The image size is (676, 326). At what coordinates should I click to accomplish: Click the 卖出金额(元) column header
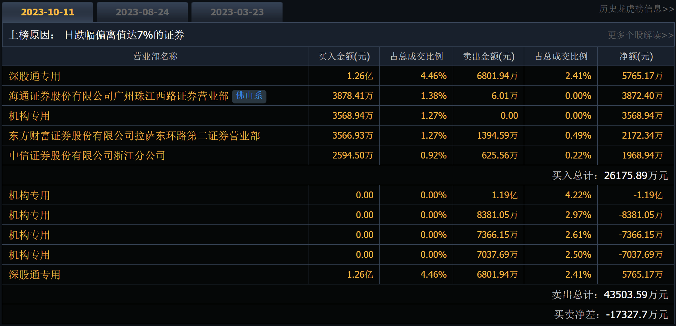(x=488, y=56)
